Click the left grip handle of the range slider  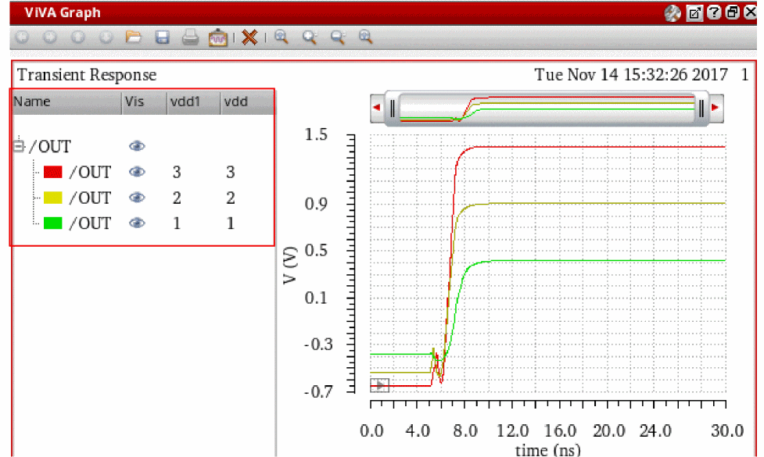[x=393, y=107]
